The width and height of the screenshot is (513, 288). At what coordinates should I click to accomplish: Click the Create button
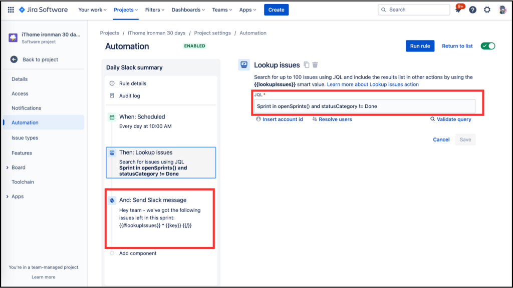pyautogui.click(x=276, y=10)
